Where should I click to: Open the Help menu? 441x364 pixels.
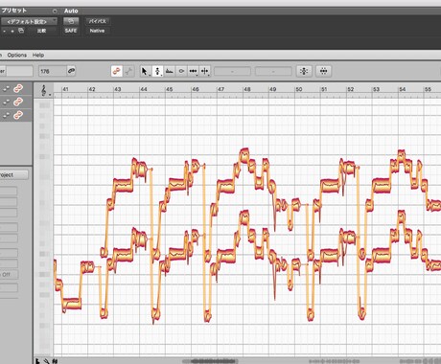38,55
